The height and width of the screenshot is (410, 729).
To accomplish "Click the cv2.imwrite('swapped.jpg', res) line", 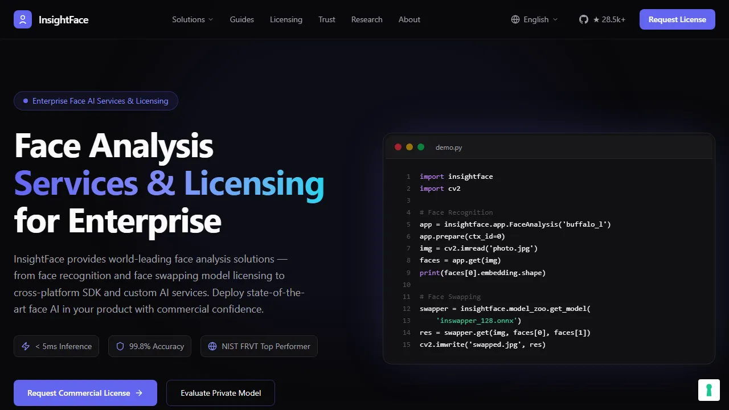I will 482,345.
